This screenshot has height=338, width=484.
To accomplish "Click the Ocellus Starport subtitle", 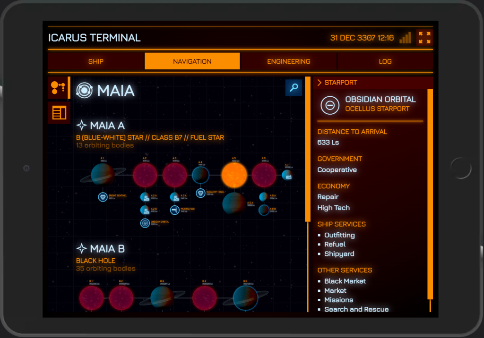I will (377, 109).
